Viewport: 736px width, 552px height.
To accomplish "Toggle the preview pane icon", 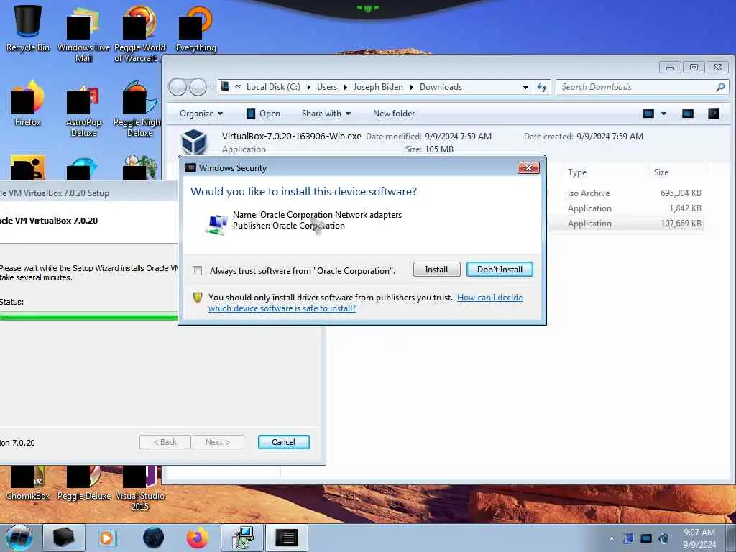I will 688,114.
